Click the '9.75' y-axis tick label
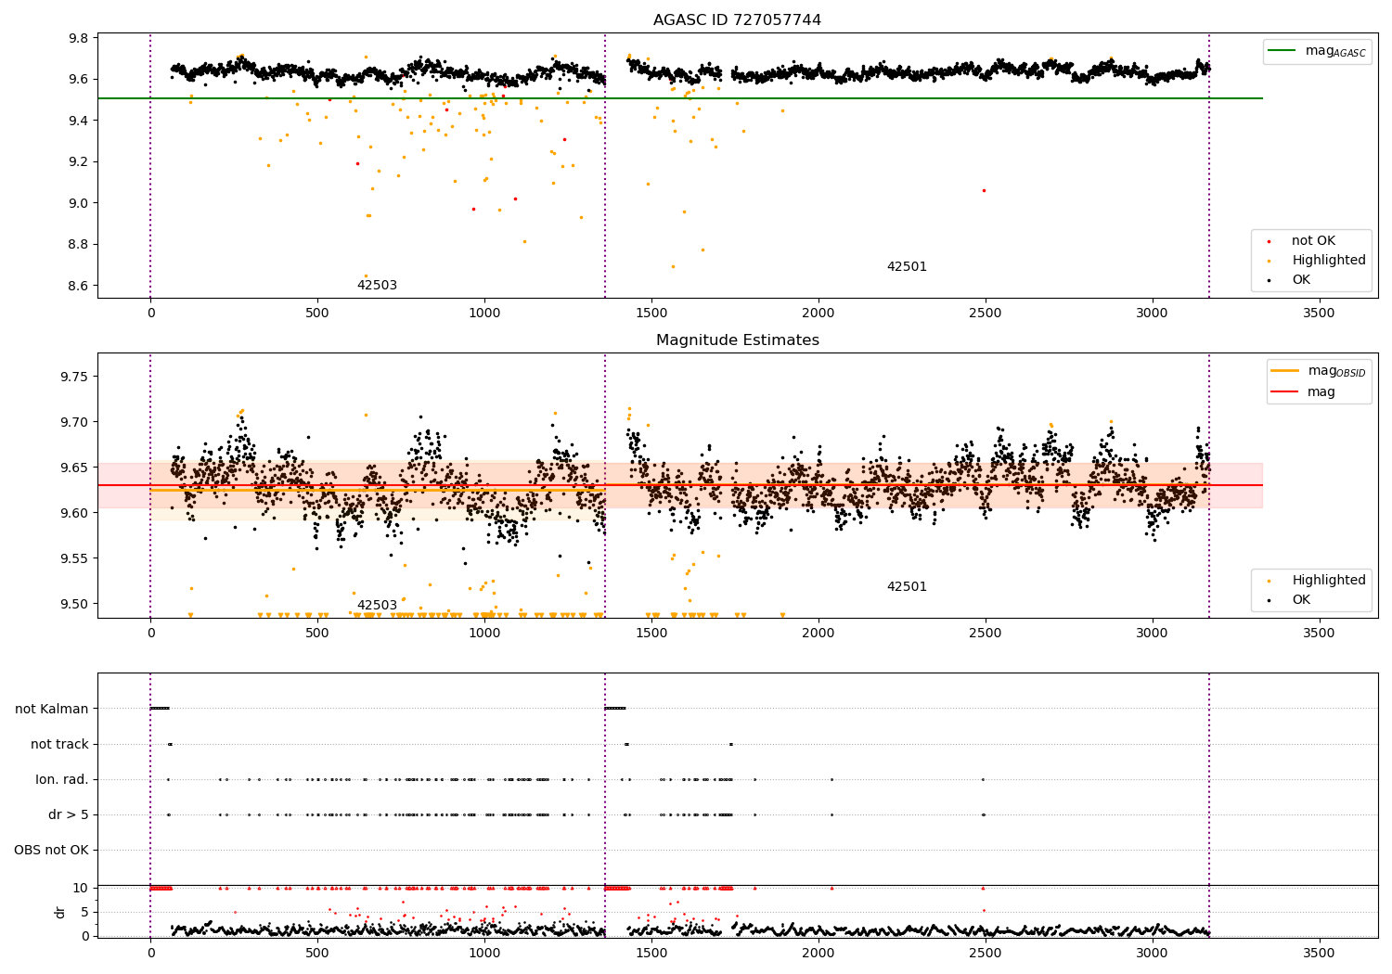The image size is (1392, 974). coord(75,377)
